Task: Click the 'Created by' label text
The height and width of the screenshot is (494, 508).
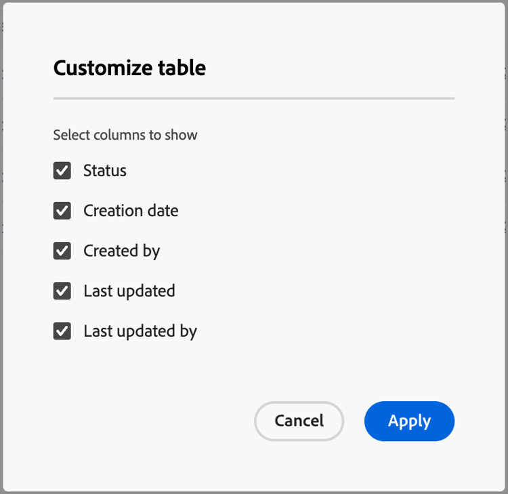Action: 122,251
